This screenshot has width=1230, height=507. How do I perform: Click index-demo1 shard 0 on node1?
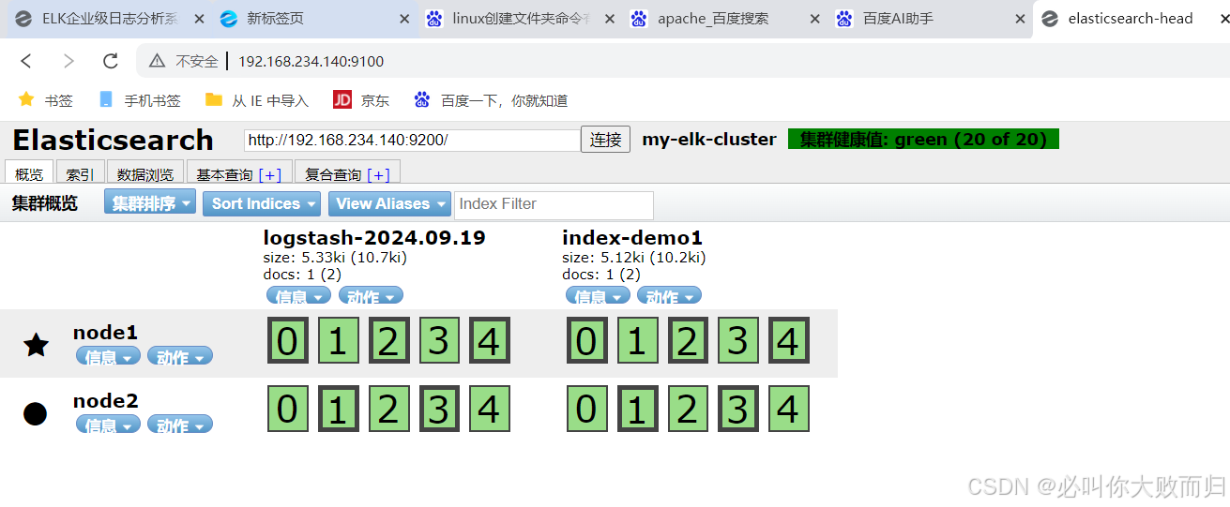point(586,340)
